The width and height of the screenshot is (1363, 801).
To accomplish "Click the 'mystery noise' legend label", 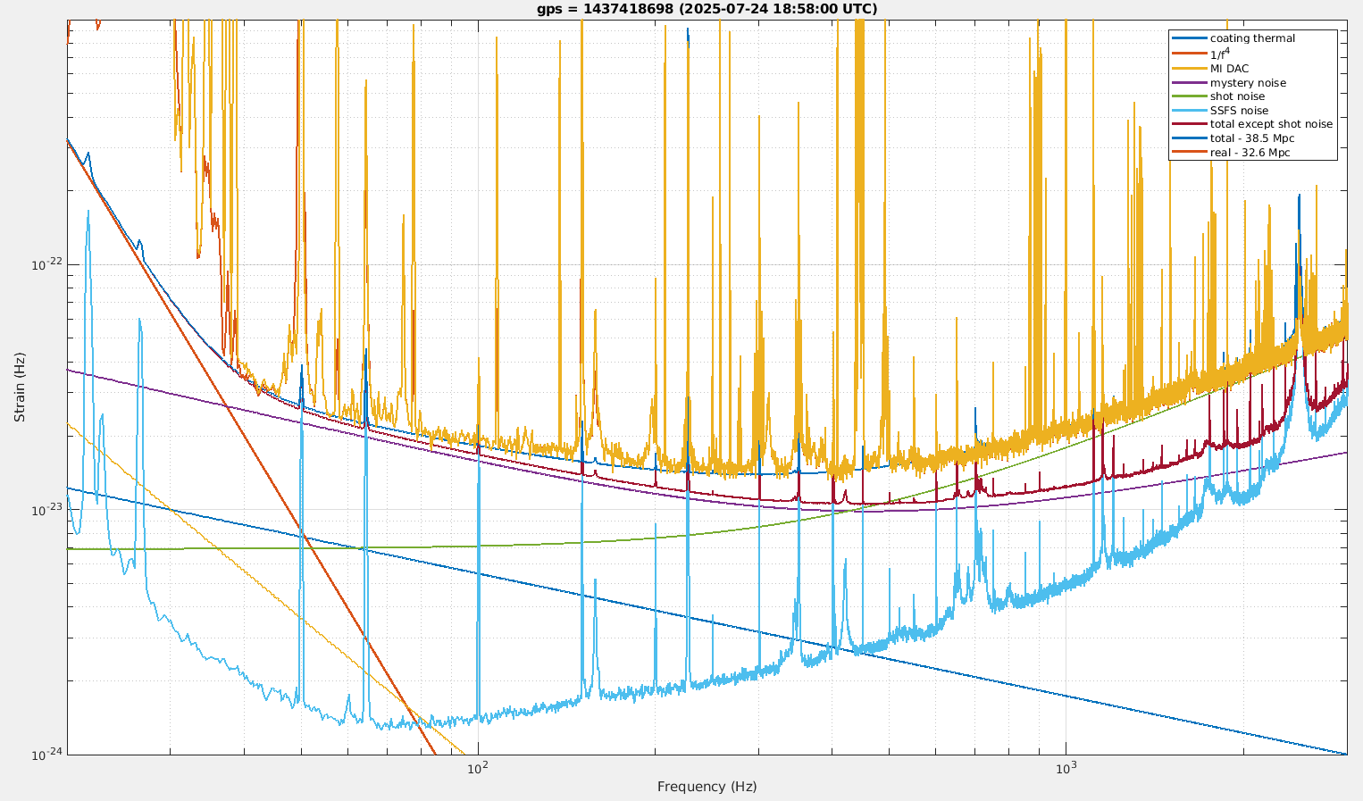I will tap(1248, 82).
